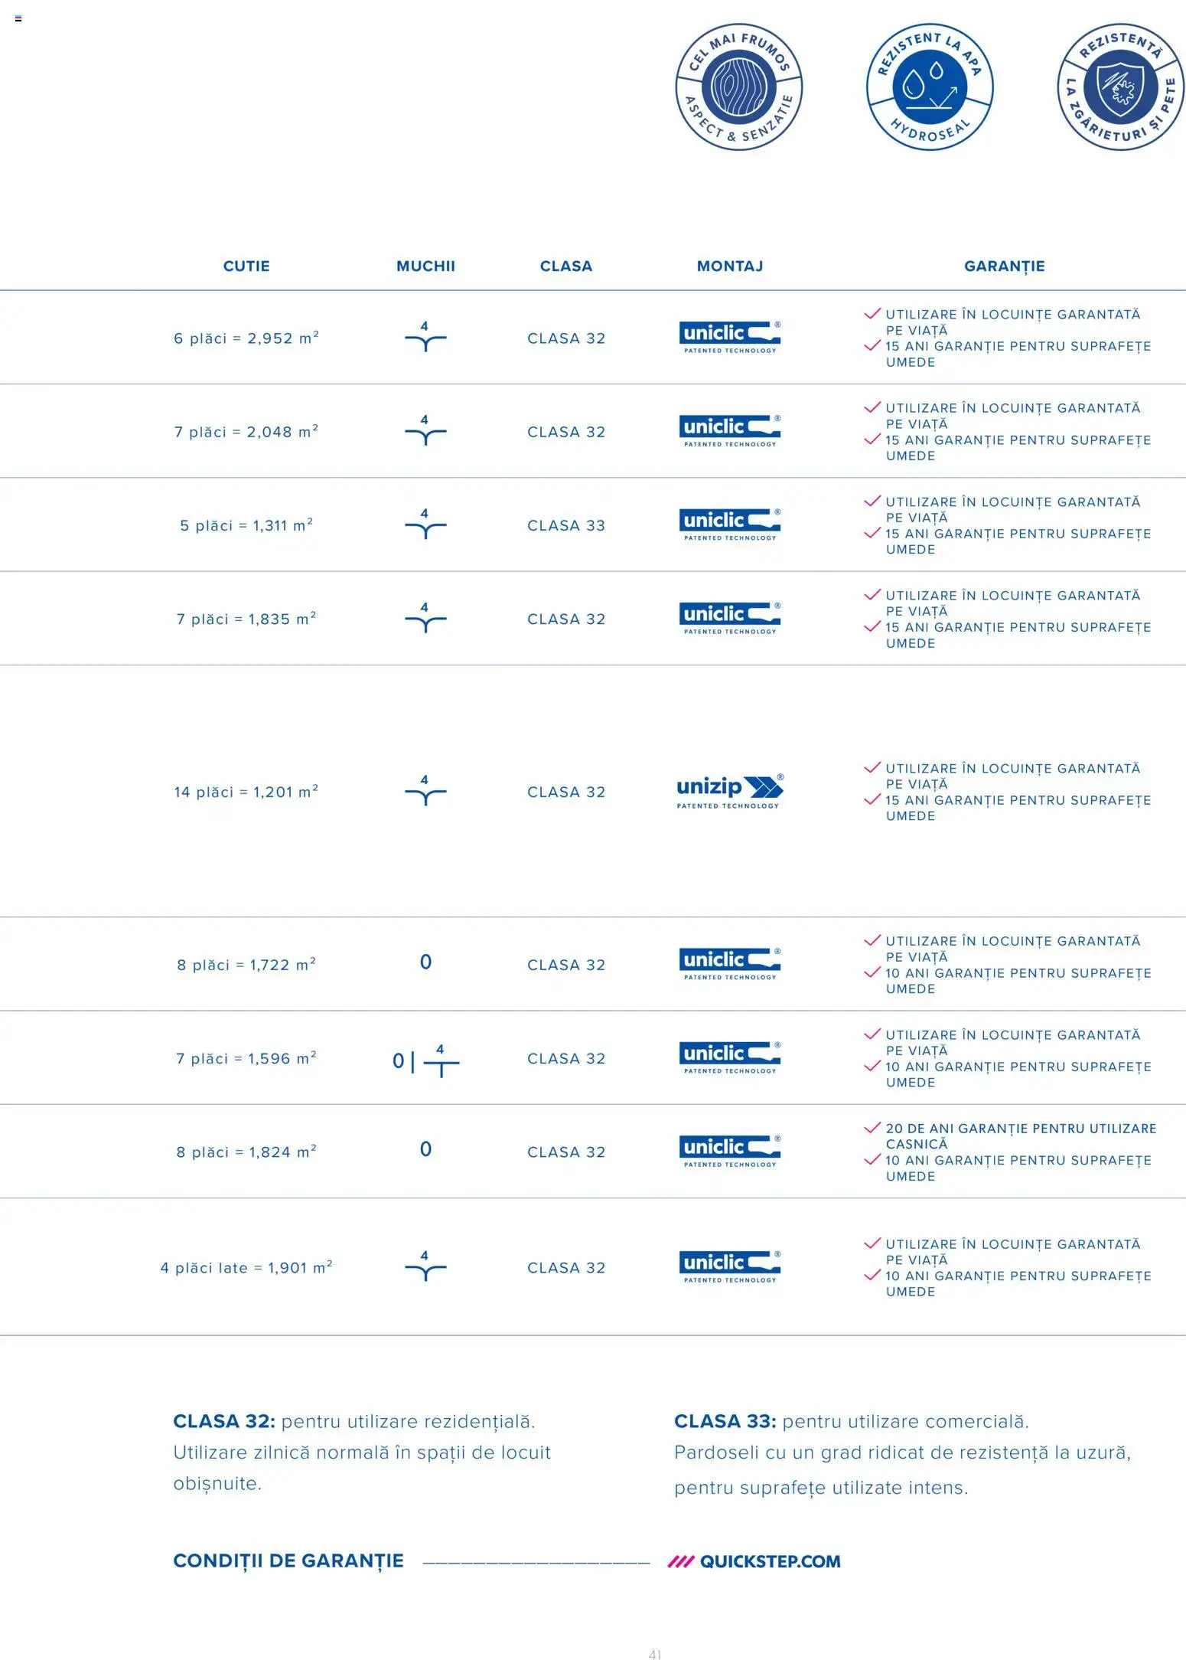
Task: Click the wood-grain 'Cel mai frumos' badge
Action: tap(738, 87)
